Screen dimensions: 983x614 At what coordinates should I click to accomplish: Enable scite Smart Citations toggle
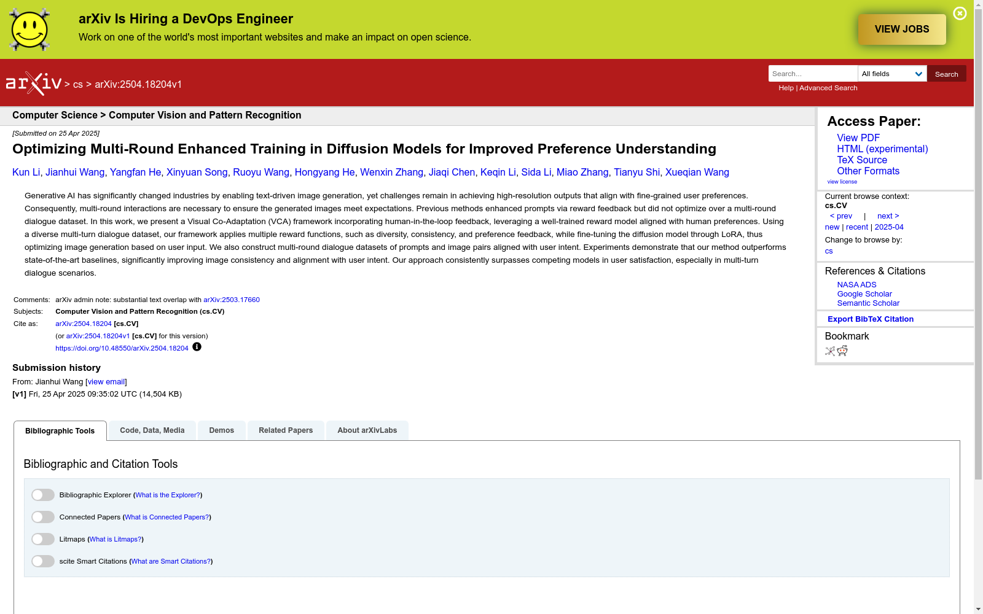(x=43, y=561)
